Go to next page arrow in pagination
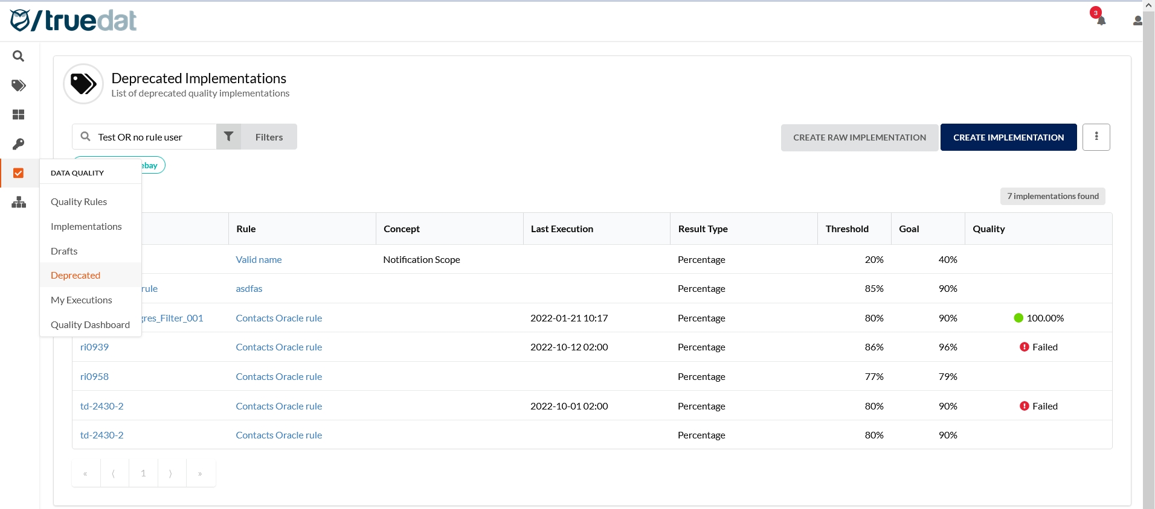 tap(172, 473)
